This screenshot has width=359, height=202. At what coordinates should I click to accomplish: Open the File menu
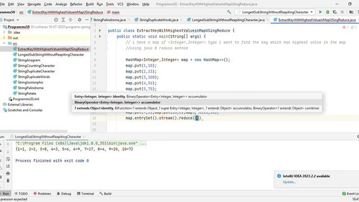click(2, 4)
